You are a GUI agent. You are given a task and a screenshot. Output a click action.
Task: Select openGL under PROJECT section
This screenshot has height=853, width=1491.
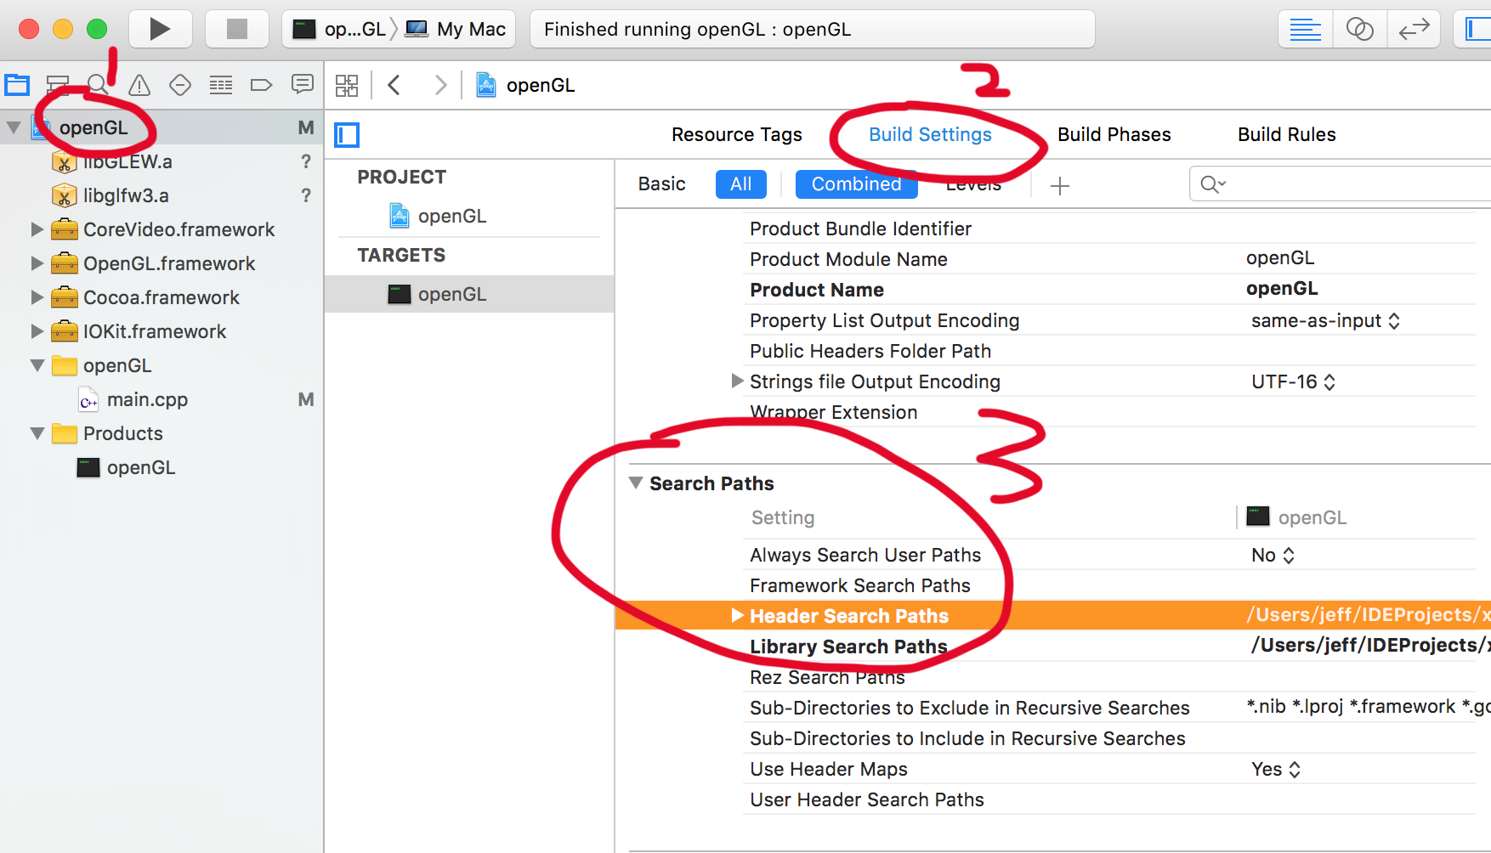click(x=469, y=216)
